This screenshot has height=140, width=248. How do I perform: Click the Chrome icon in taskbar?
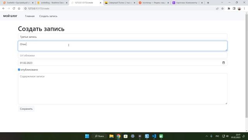tap(119, 136)
